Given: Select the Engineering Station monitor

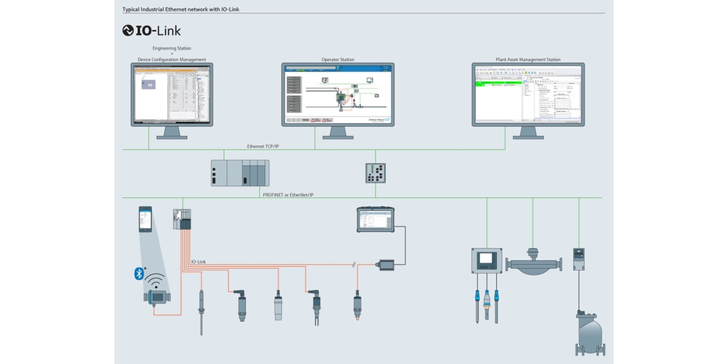Looking at the screenshot, I should pos(172,101).
